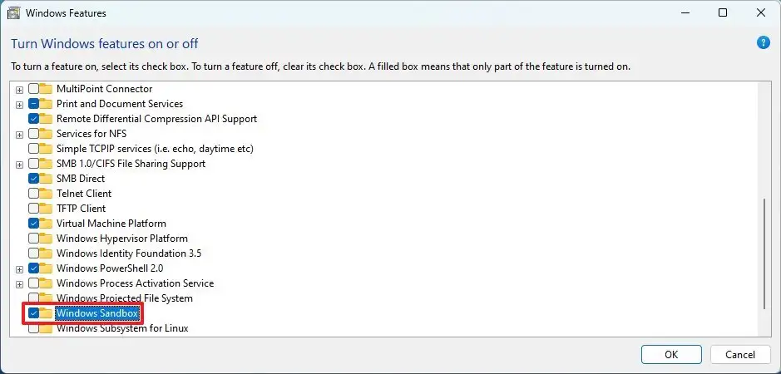The height and width of the screenshot is (374, 781).
Task: Click the Virtual Machine Platform folder icon
Action: coord(47,224)
